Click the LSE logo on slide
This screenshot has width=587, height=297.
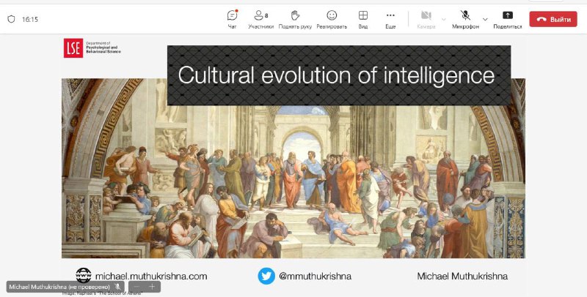(73, 48)
